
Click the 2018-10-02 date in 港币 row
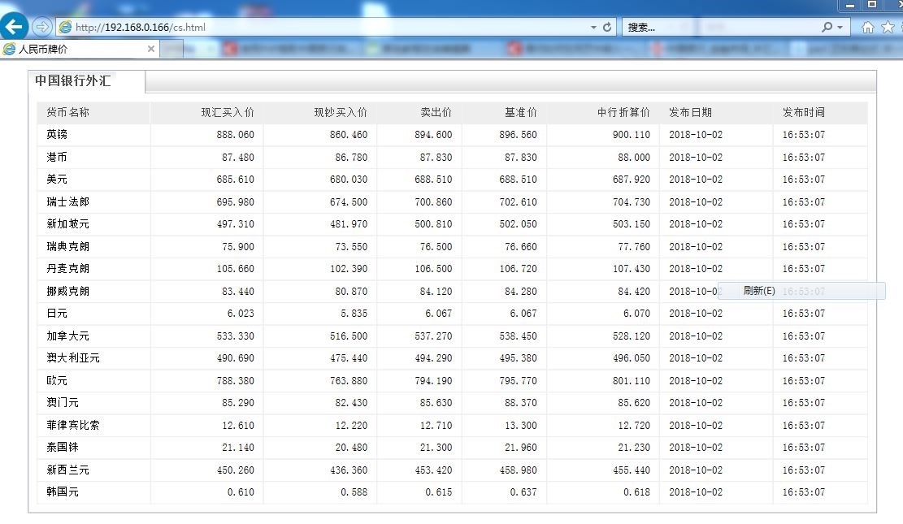[696, 158]
